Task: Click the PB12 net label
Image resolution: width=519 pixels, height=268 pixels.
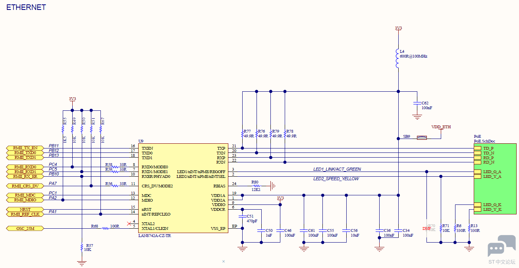Action: [54, 150]
